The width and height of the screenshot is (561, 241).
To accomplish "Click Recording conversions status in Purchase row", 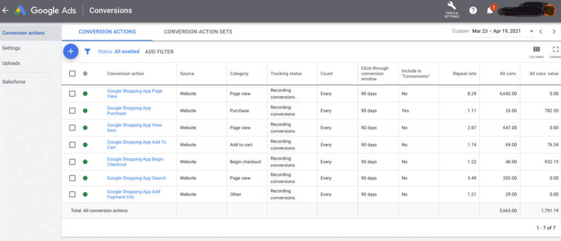I will click(283, 111).
